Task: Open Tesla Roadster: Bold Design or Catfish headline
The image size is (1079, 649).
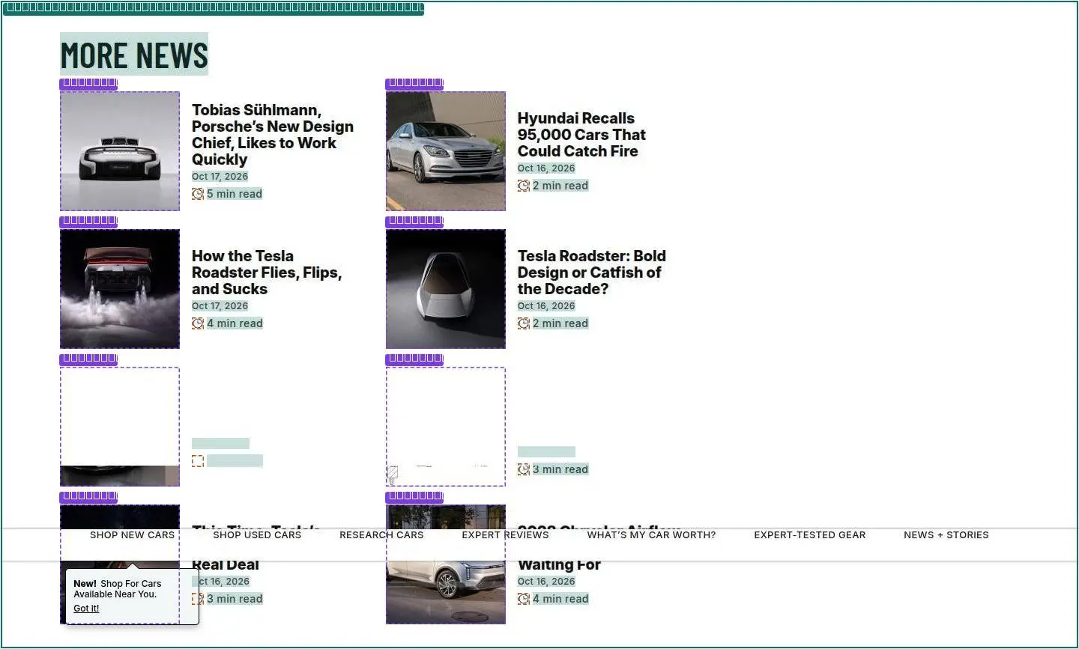Action: [592, 272]
